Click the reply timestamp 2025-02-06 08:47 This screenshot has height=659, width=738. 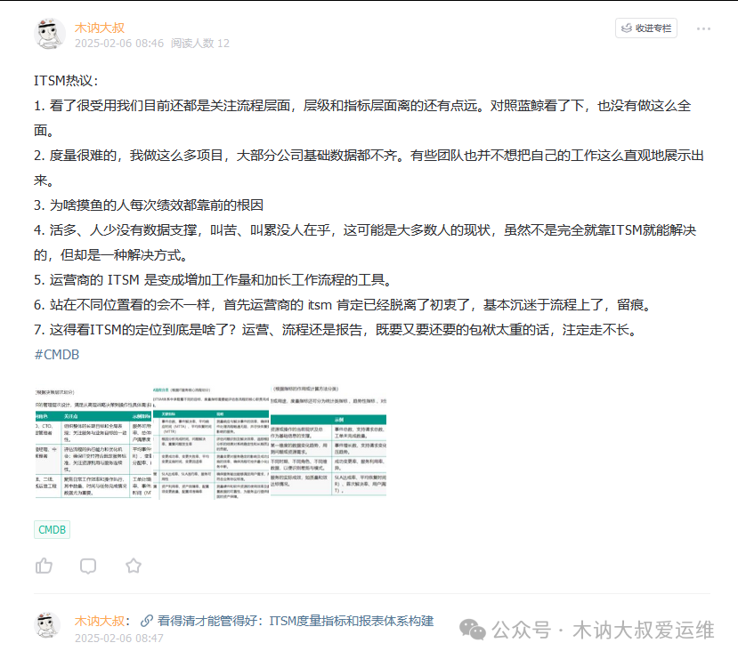[x=119, y=638]
